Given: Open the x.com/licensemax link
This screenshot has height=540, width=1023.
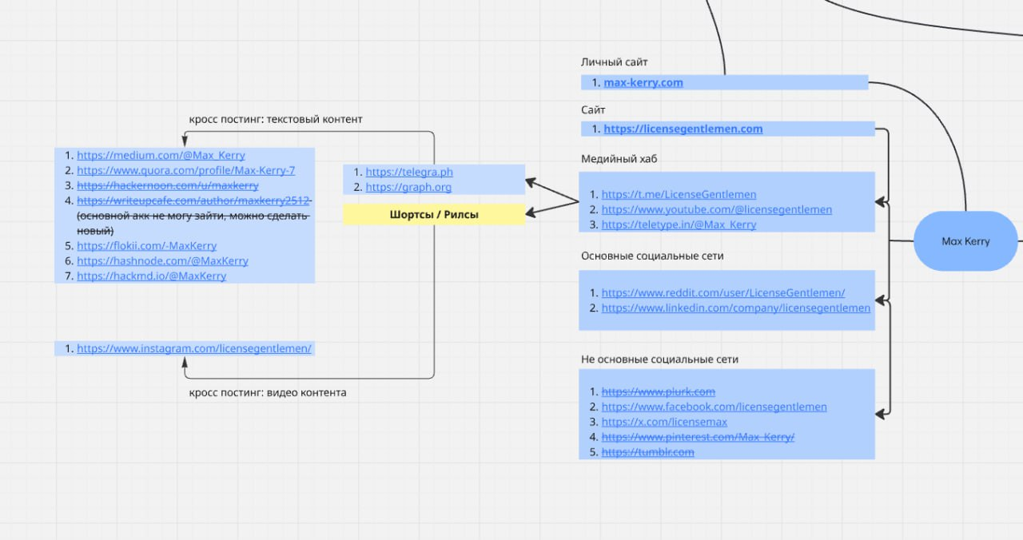Looking at the screenshot, I should click(x=653, y=422).
